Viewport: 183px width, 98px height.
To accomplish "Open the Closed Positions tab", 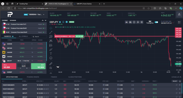I will [x=75, y=77].
